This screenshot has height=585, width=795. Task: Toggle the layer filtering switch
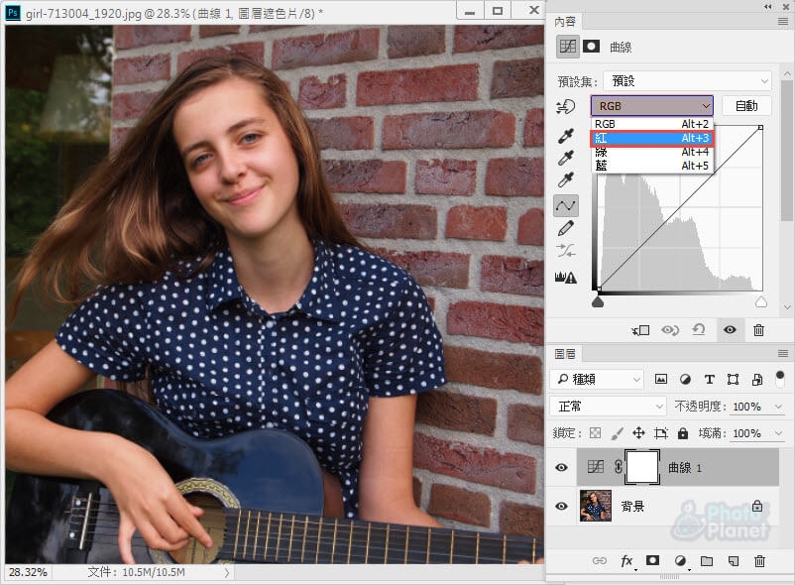[780, 379]
